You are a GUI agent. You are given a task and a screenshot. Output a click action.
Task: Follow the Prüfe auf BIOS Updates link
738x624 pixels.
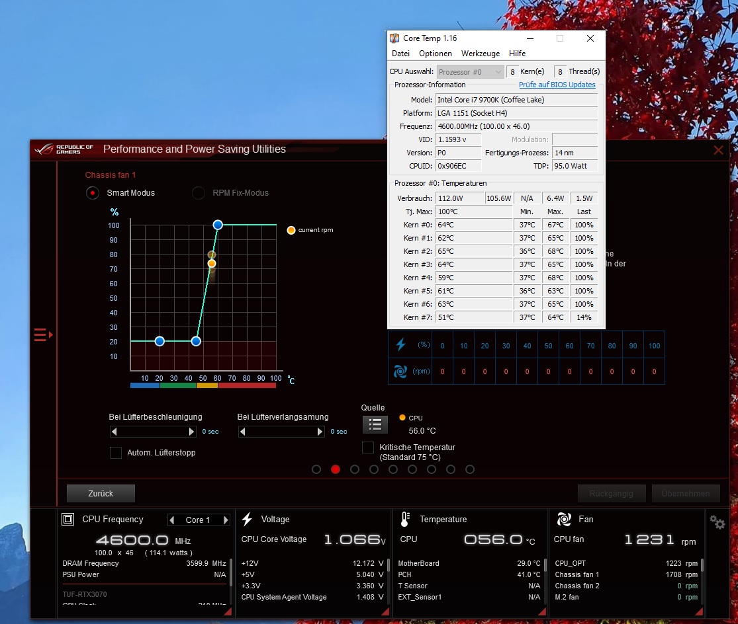(x=557, y=85)
